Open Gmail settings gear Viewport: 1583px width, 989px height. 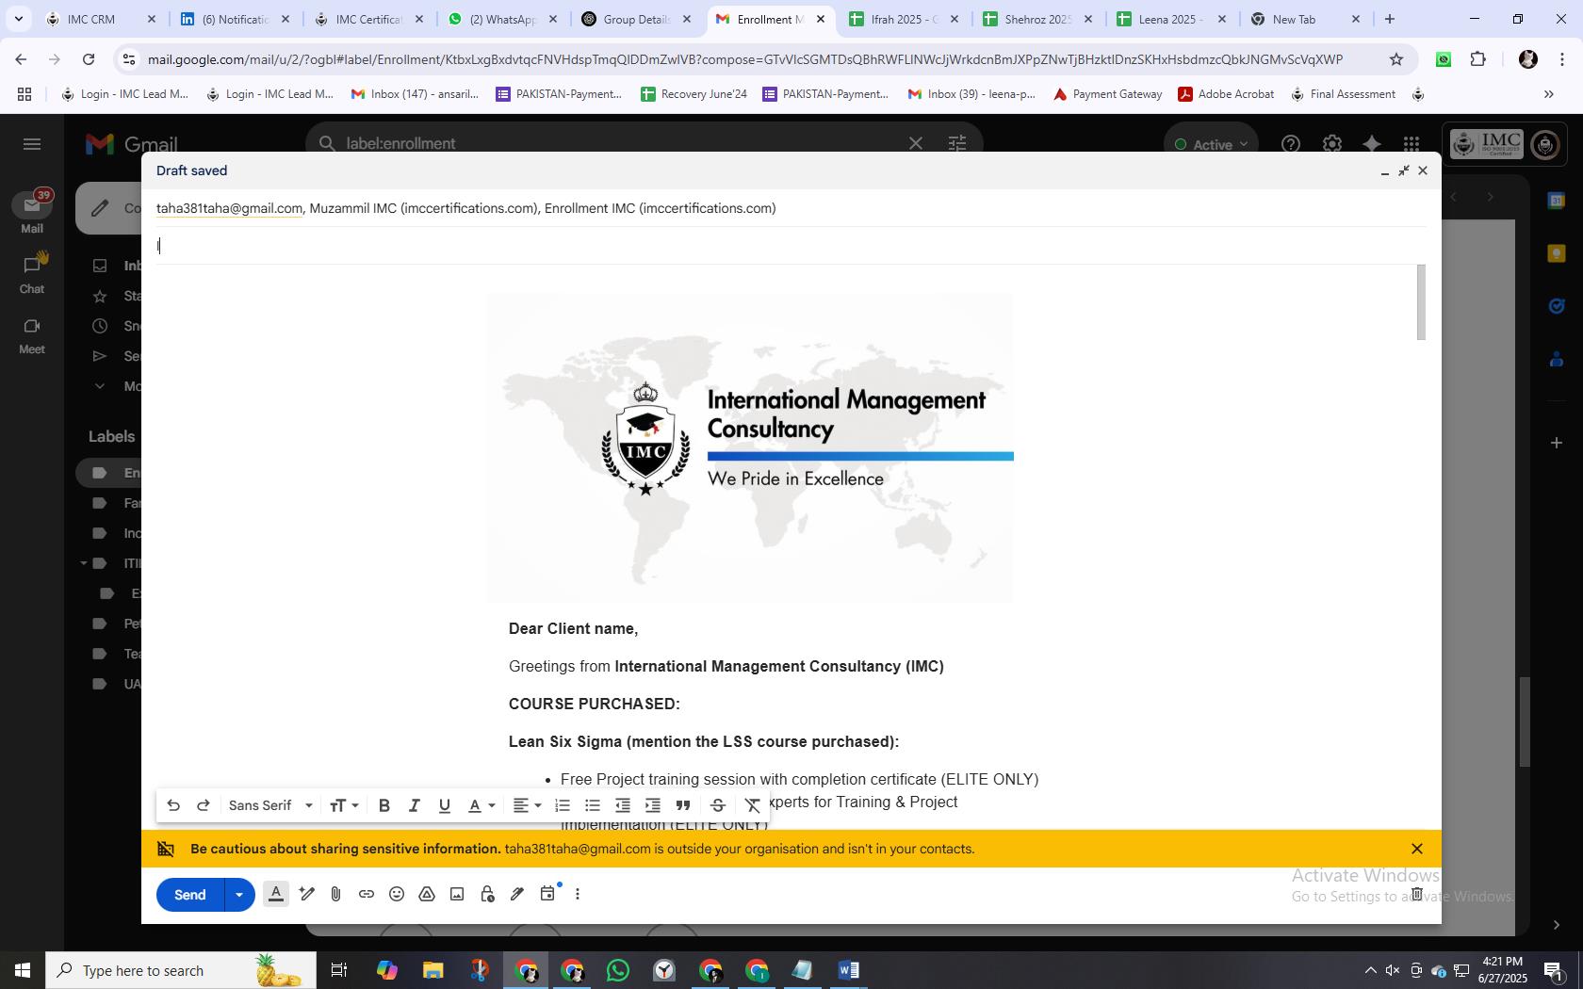[x=1331, y=144]
